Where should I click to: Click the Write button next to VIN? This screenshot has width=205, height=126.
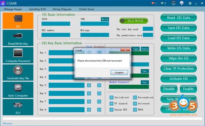[105, 19]
